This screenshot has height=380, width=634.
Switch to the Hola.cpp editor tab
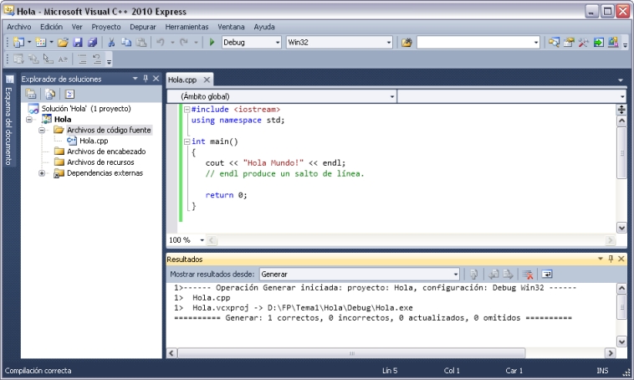click(182, 80)
